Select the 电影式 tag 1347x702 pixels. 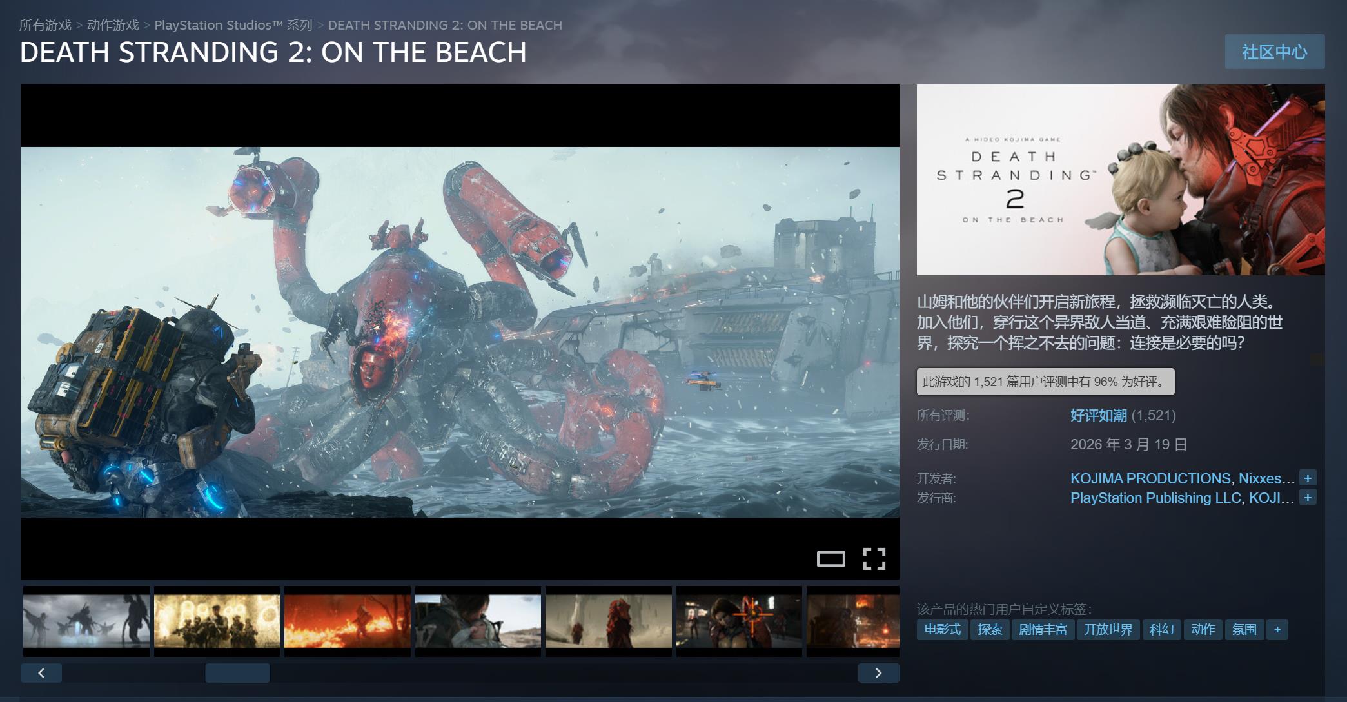click(x=942, y=630)
